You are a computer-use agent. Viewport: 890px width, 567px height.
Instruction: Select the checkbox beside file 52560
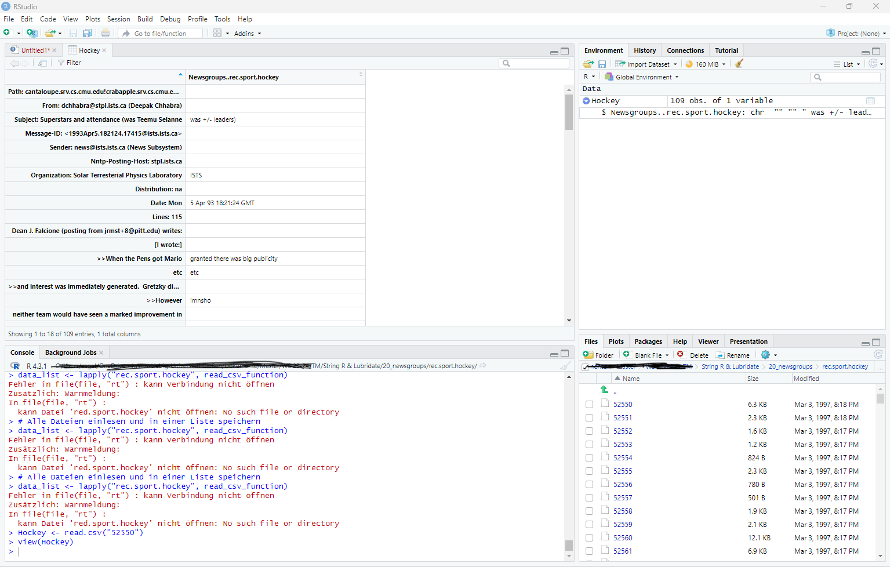(x=589, y=538)
